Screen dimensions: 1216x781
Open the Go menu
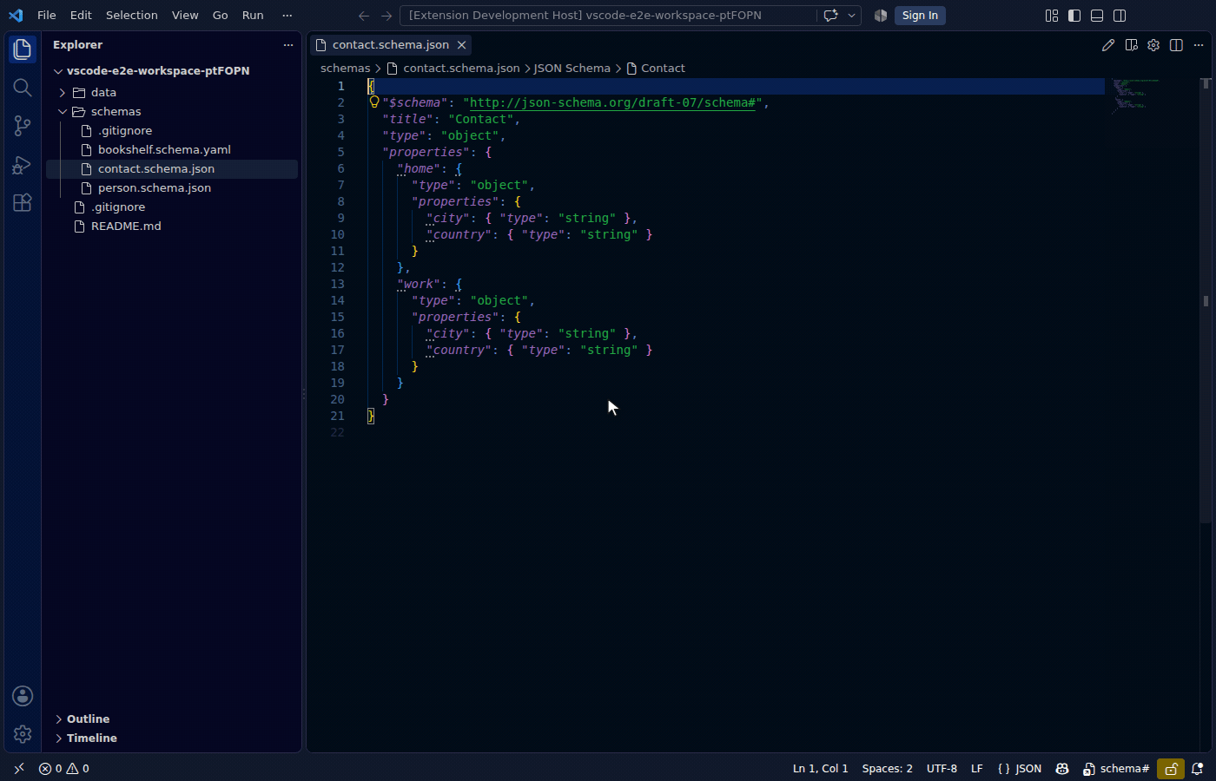tap(221, 16)
